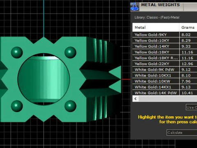
Task: Select the Yellow Gold:18KY row
Action: click(x=165, y=52)
